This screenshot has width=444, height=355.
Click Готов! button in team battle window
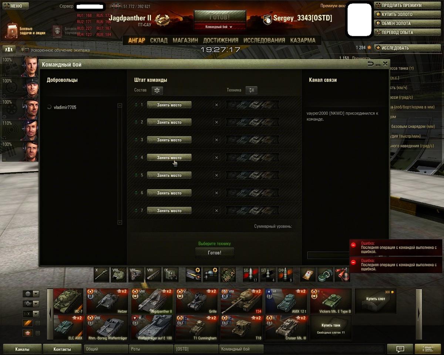coord(215,253)
